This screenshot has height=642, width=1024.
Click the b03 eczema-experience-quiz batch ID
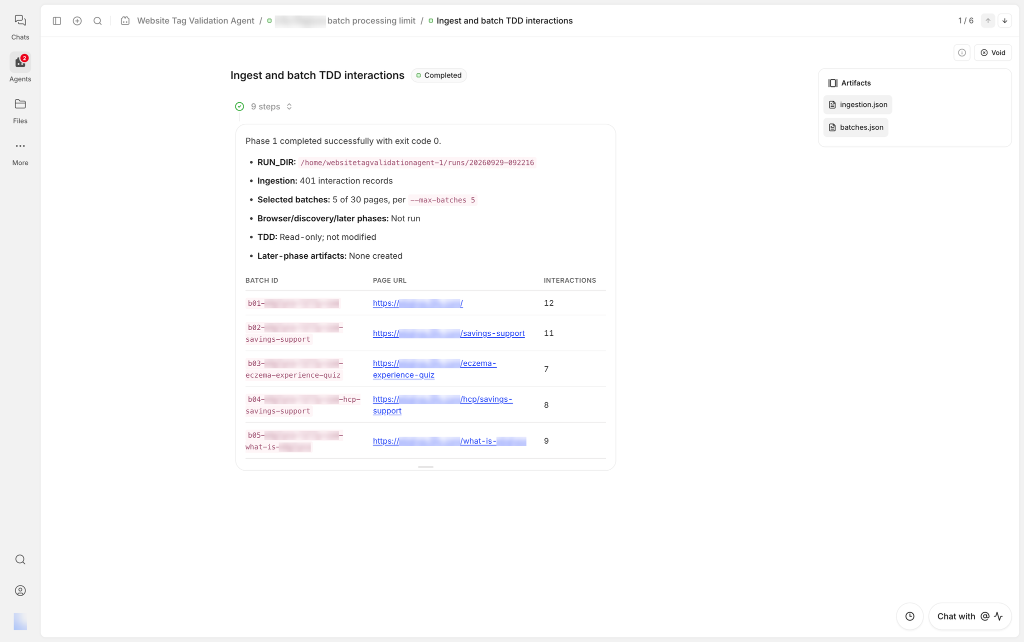[294, 369]
